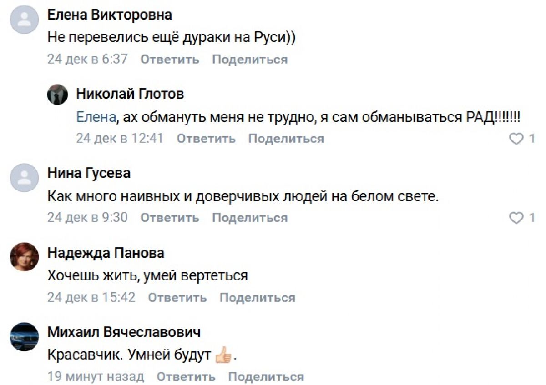Open Николай Глотов's profile name link

point(130,94)
